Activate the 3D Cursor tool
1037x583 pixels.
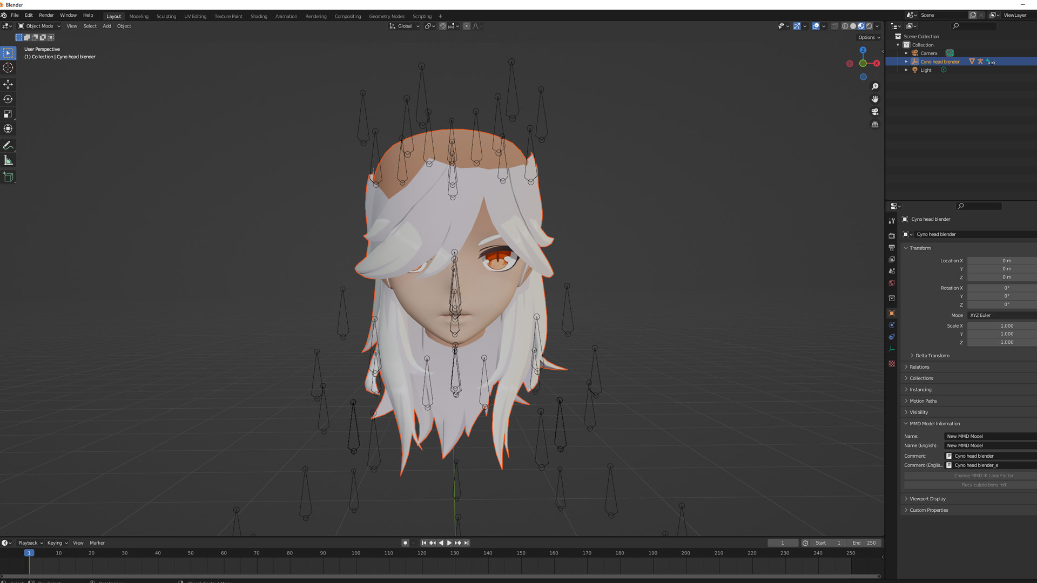8,68
